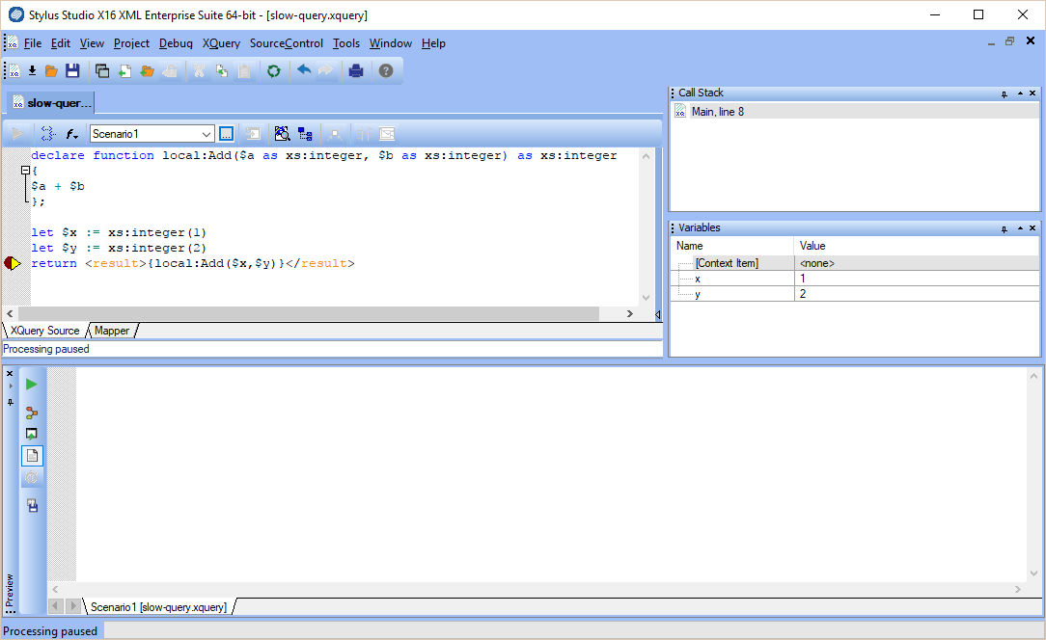1046x640 pixels.
Task: Select Main, line 8 in Call Stack
Action: (x=717, y=112)
